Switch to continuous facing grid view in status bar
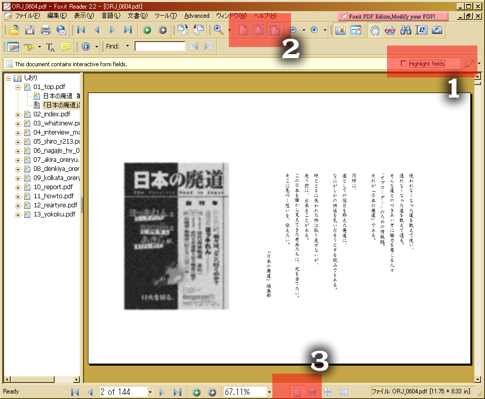 coord(327,392)
